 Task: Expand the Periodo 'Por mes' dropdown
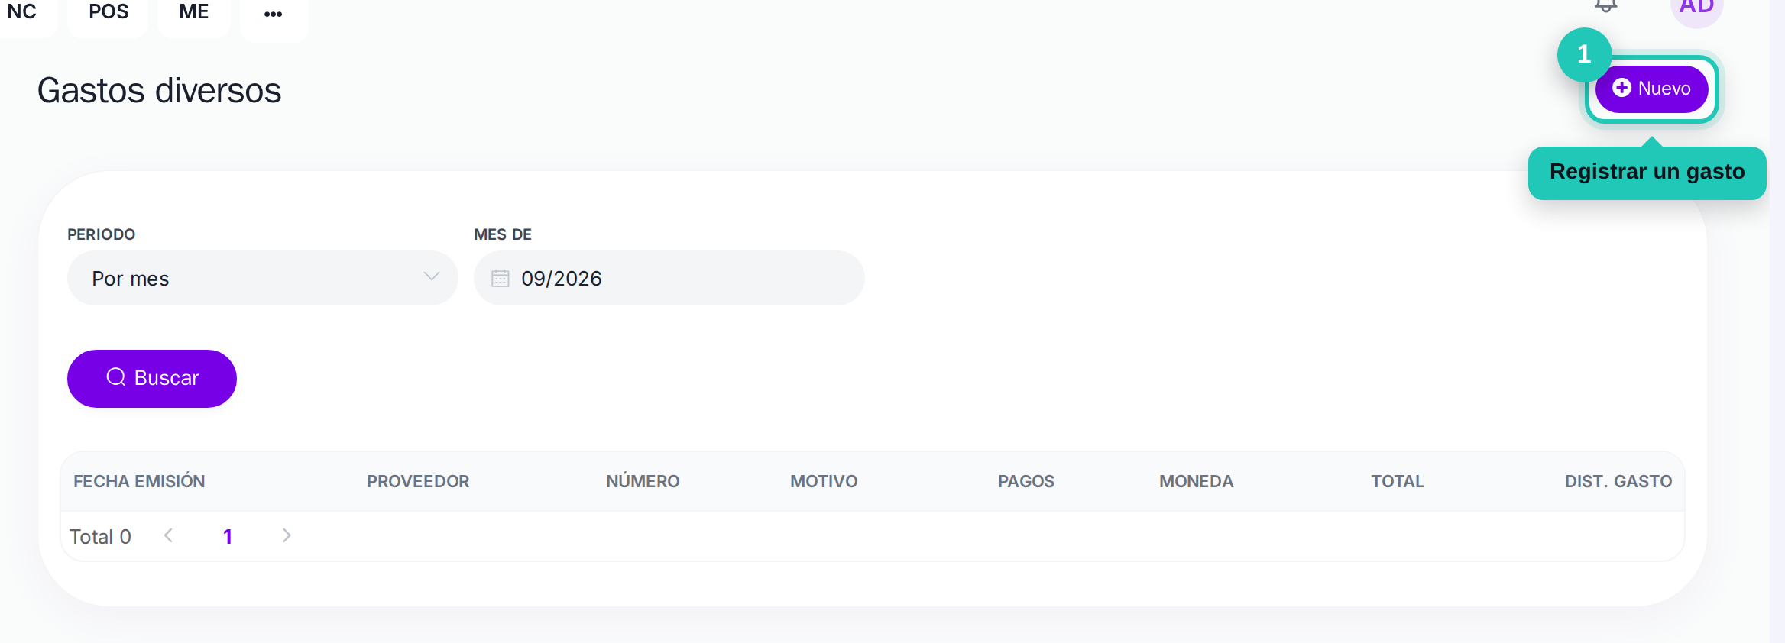pyautogui.click(x=263, y=278)
